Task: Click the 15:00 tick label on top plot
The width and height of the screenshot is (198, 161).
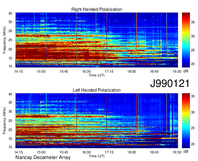Action: click(x=41, y=71)
